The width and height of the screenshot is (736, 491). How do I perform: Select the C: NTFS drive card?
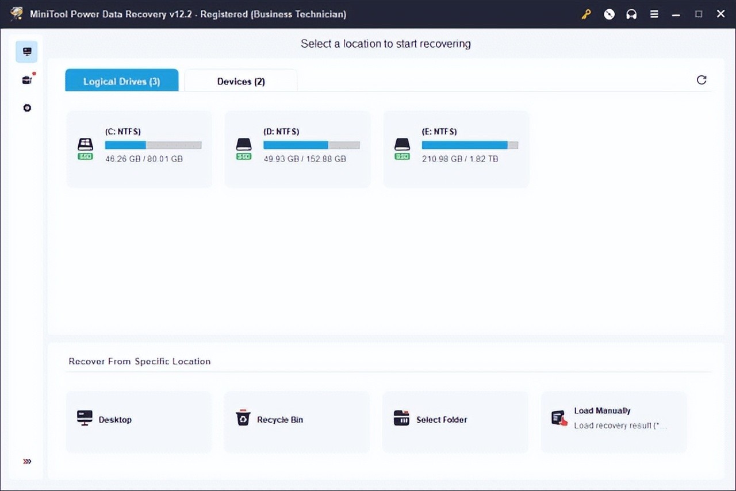(139, 149)
